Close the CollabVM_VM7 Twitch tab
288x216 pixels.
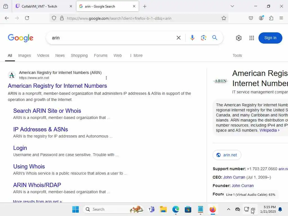pos(71,6)
